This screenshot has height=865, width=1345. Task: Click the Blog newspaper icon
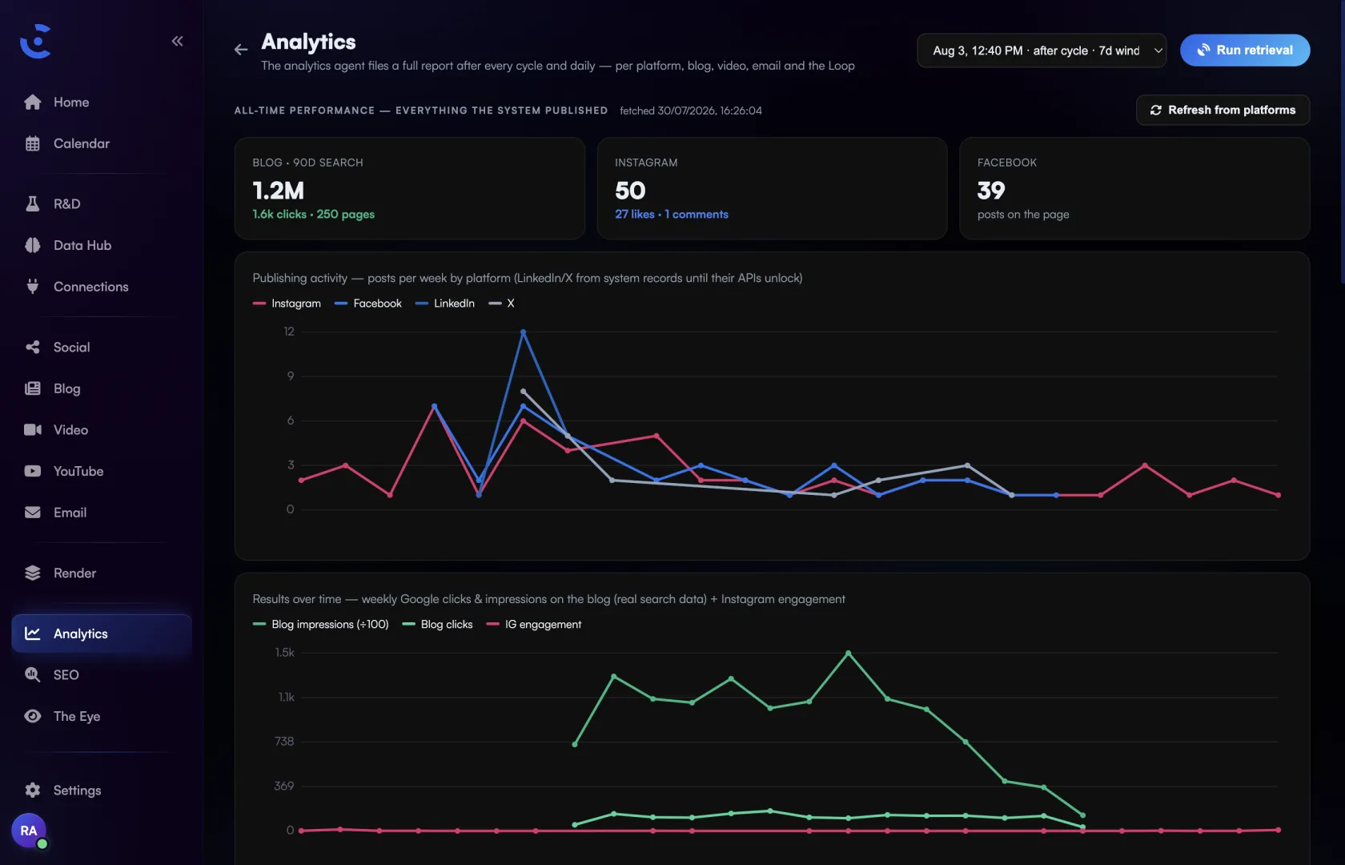coord(33,388)
